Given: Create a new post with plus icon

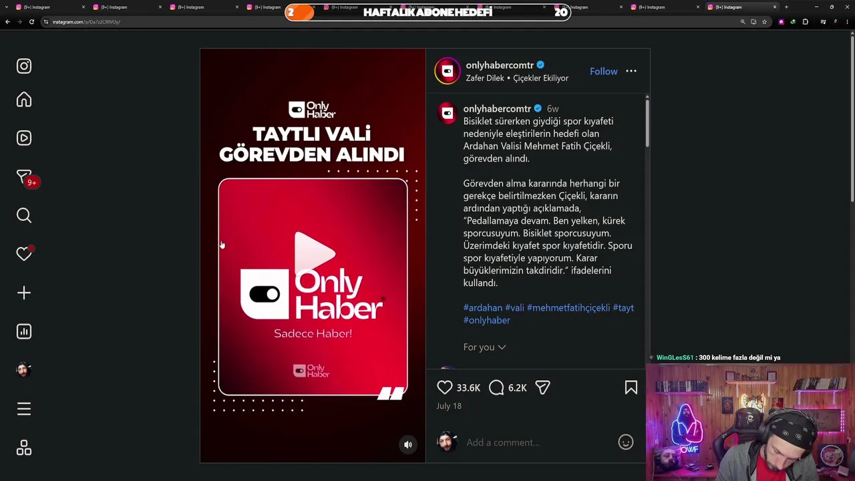Looking at the screenshot, I should click(24, 293).
